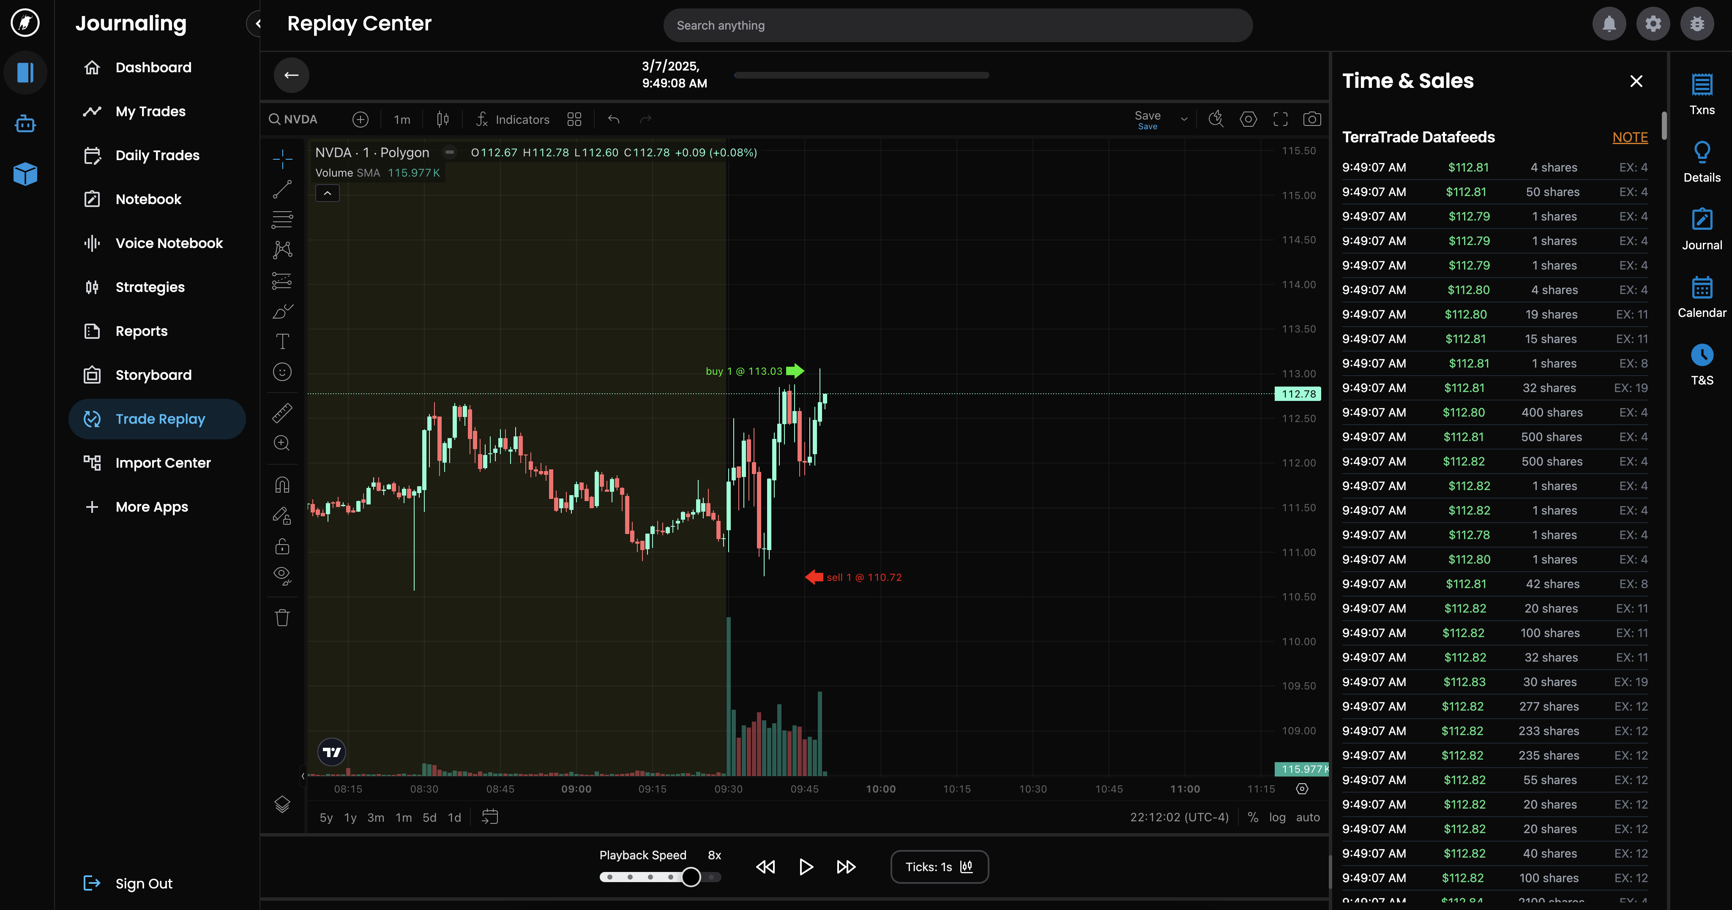Toggle magnet snapping mode
Viewport: 1732px width, 910px height.
pyautogui.click(x=282, y=485)
